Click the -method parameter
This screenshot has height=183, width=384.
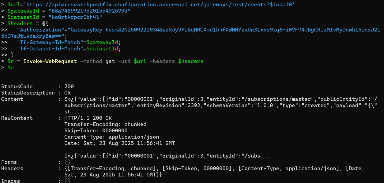(91, 61)
